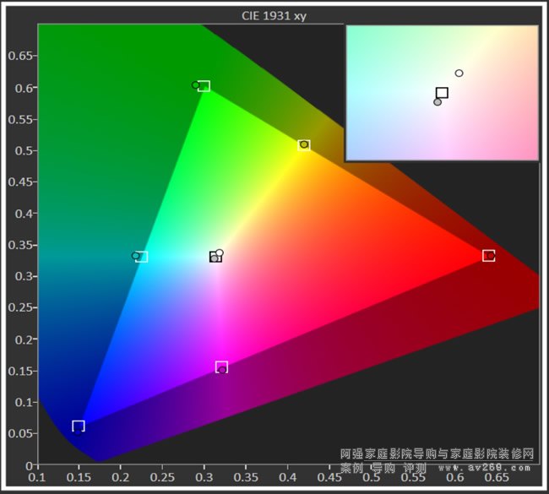549x494 pixels.
Task: Click the green primary target square
Action: (204, 86)
